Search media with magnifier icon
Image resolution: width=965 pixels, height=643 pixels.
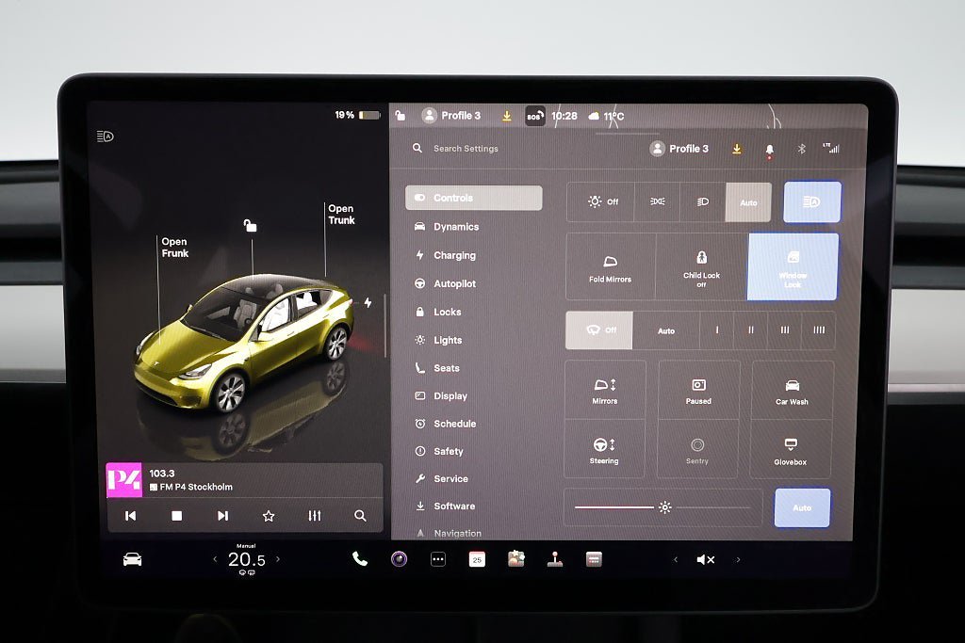click(360, 516)
